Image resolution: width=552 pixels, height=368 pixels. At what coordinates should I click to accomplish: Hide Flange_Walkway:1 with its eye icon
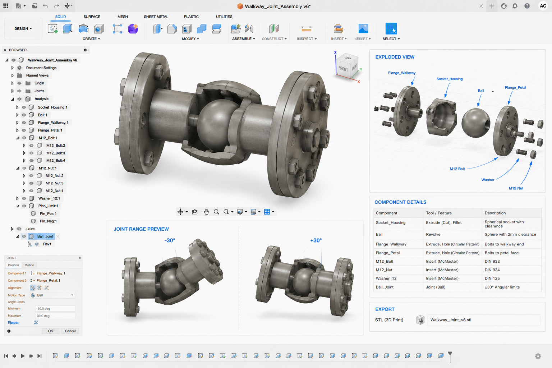[24, 123]
